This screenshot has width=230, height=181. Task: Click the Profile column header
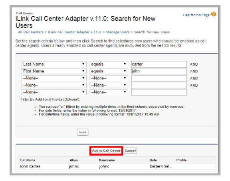pyautogui.click(x=181, y=160)
